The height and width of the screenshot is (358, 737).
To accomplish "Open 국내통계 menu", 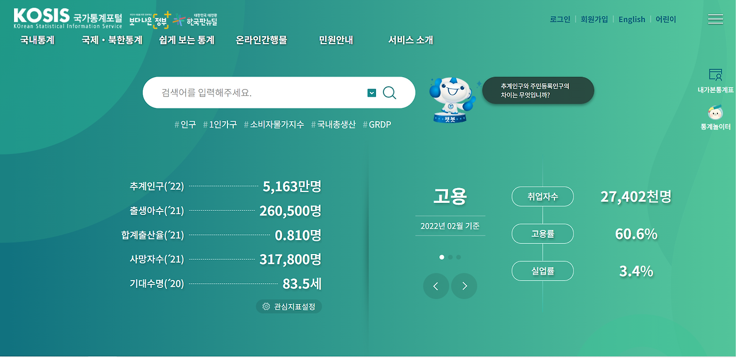I will 37,40.
